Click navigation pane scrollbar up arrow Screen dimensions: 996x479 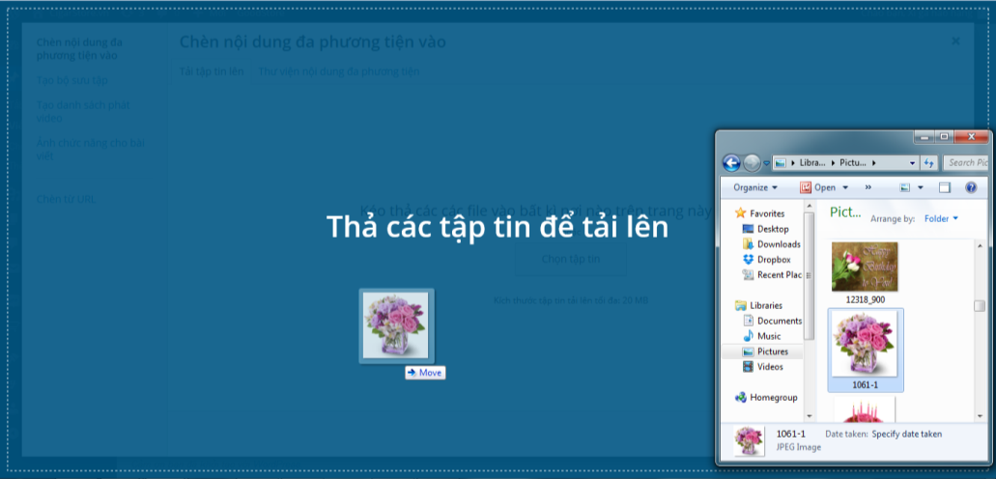click(810, 206)
